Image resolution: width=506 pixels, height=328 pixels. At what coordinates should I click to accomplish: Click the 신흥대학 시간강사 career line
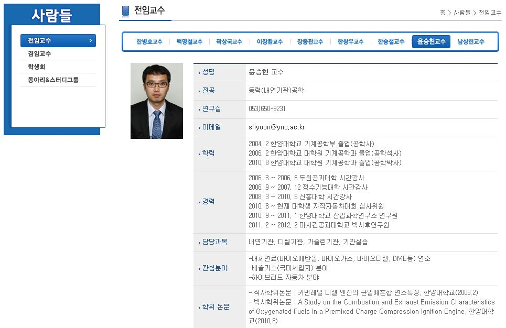(300, 196)
